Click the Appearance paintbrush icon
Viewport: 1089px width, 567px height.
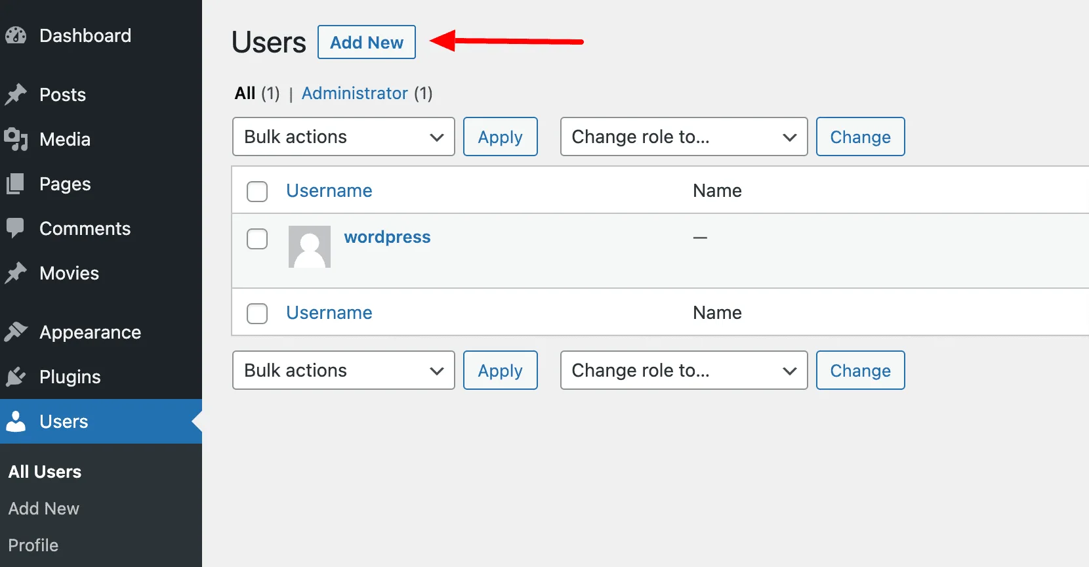coord(16,332)
